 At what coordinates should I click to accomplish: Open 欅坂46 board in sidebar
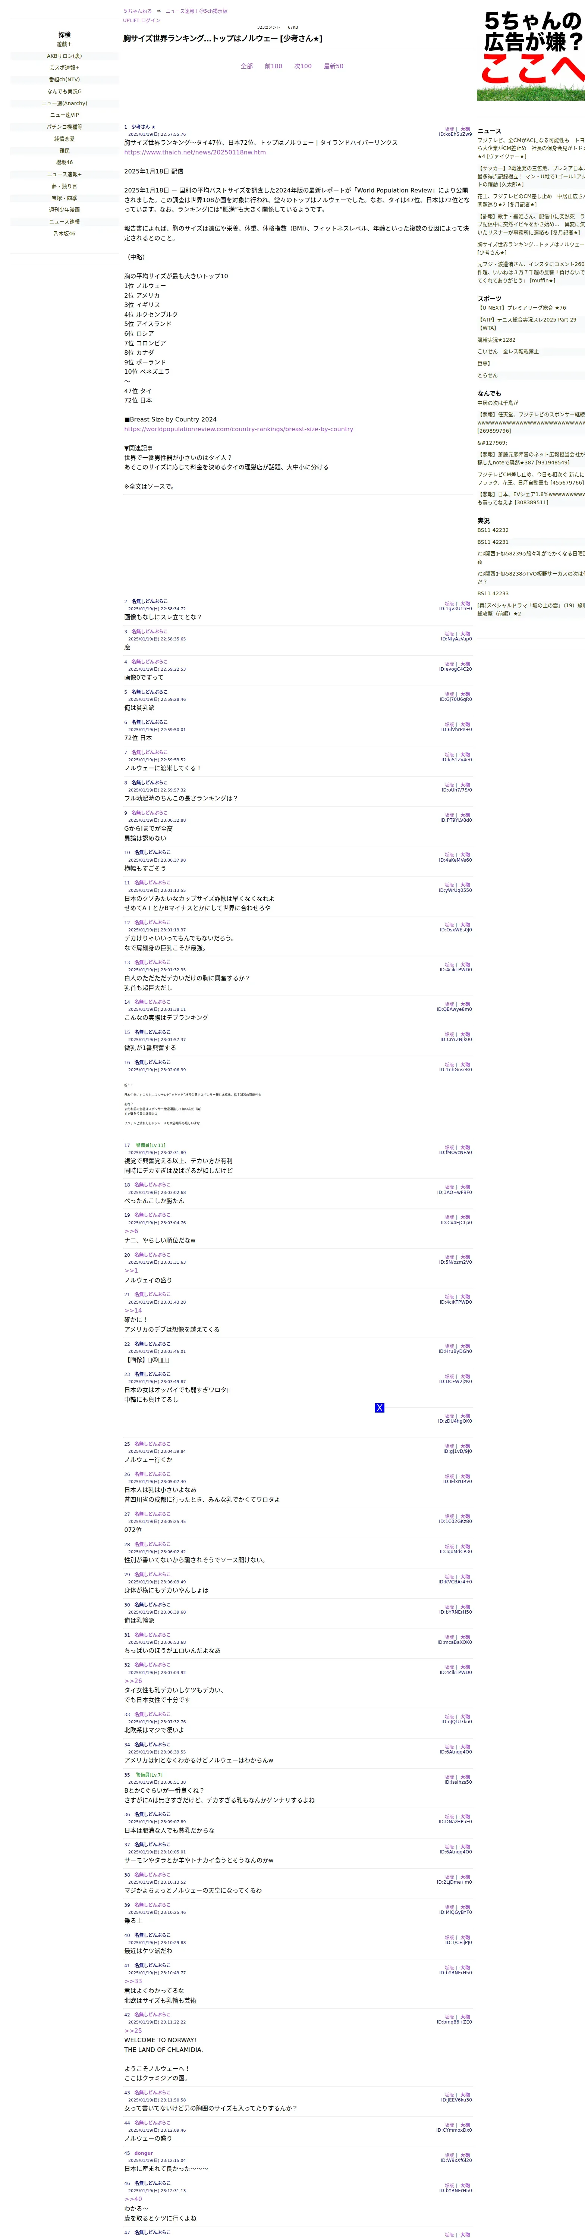(x=64, y=163)
